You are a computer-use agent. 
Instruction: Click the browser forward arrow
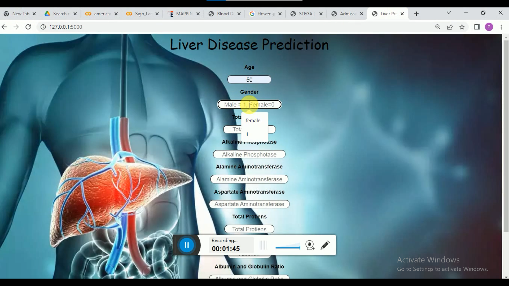click(x=16, y=27)
